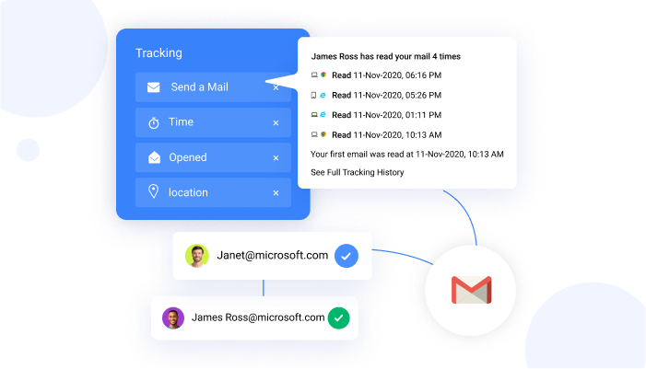This screenshot has height=369, width=646.
Task: Click Internet Explorer icon on 05:26 PM entry
Action: [x=323, y=95]
